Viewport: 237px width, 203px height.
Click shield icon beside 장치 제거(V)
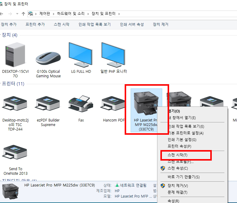(x=163, y=186)
